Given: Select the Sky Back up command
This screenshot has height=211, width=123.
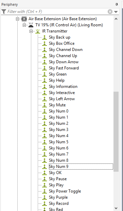Looking at the screenshot, I should [x=59, y=37].
